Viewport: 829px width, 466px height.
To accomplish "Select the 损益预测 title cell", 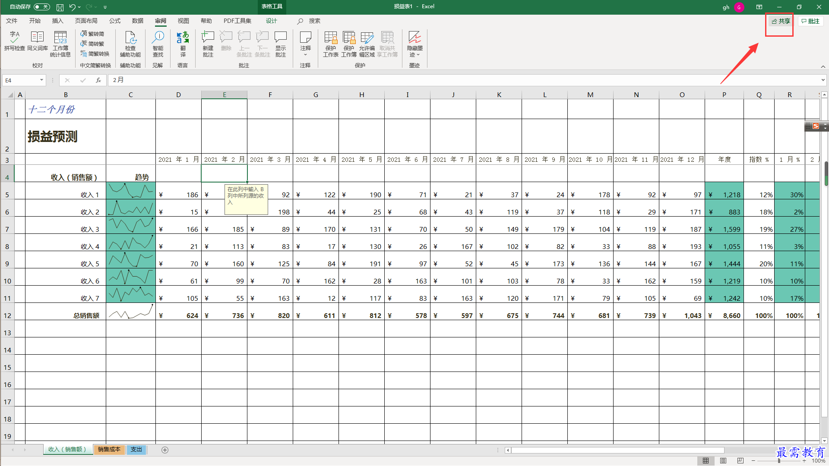I will tap(66, 136).
